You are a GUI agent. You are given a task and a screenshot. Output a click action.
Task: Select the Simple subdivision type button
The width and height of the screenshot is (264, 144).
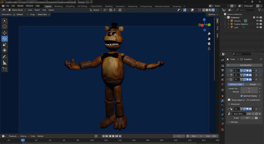click(x=252, y=84)
